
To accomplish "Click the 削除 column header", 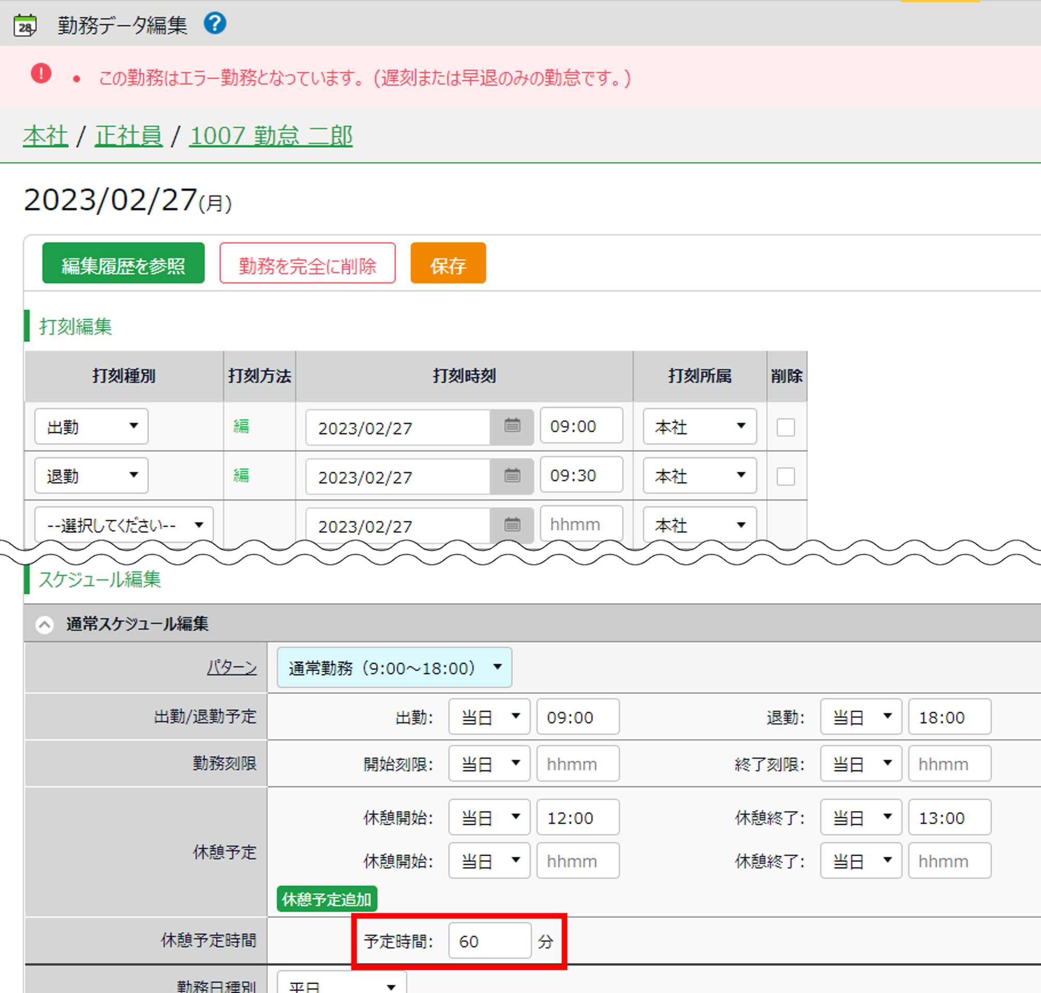I will coord(786,376).
